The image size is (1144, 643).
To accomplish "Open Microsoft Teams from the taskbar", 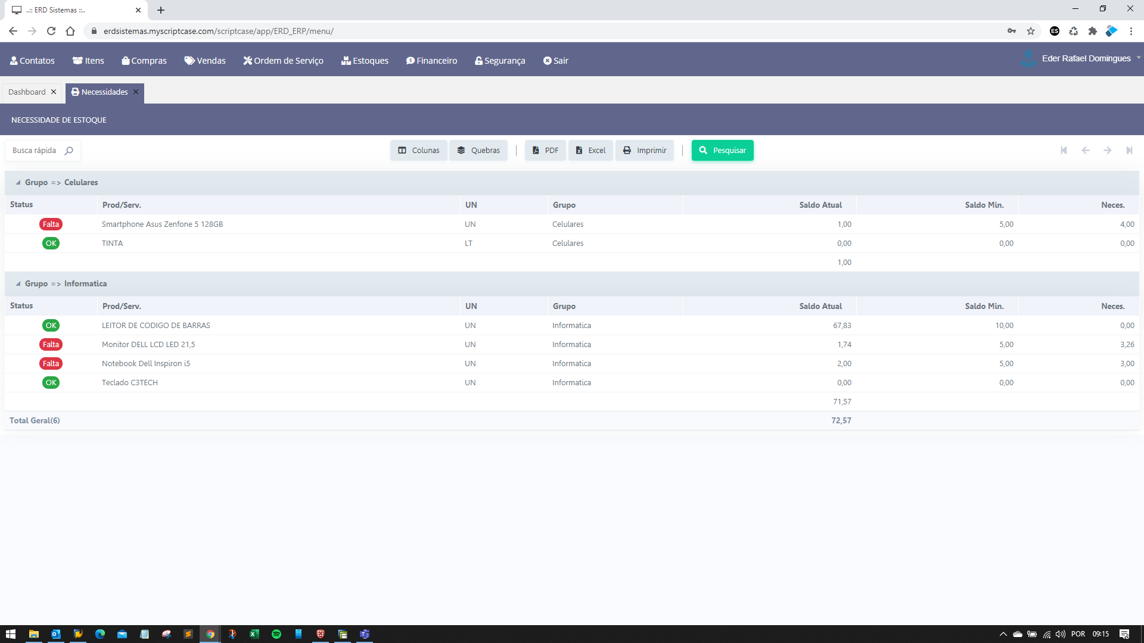I will tap(365, 634).
